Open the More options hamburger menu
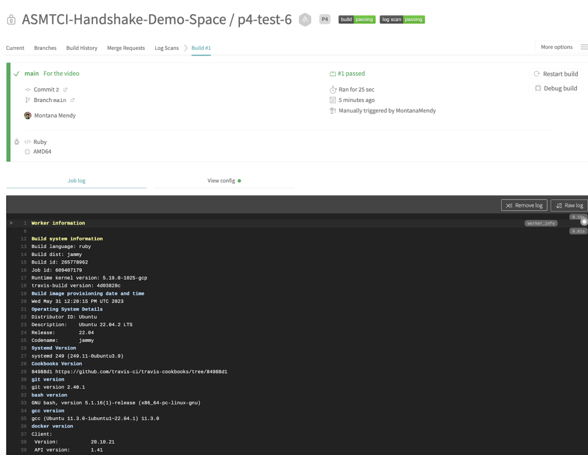The height and width of the screenshot is (455, 588). click(584, 47)
